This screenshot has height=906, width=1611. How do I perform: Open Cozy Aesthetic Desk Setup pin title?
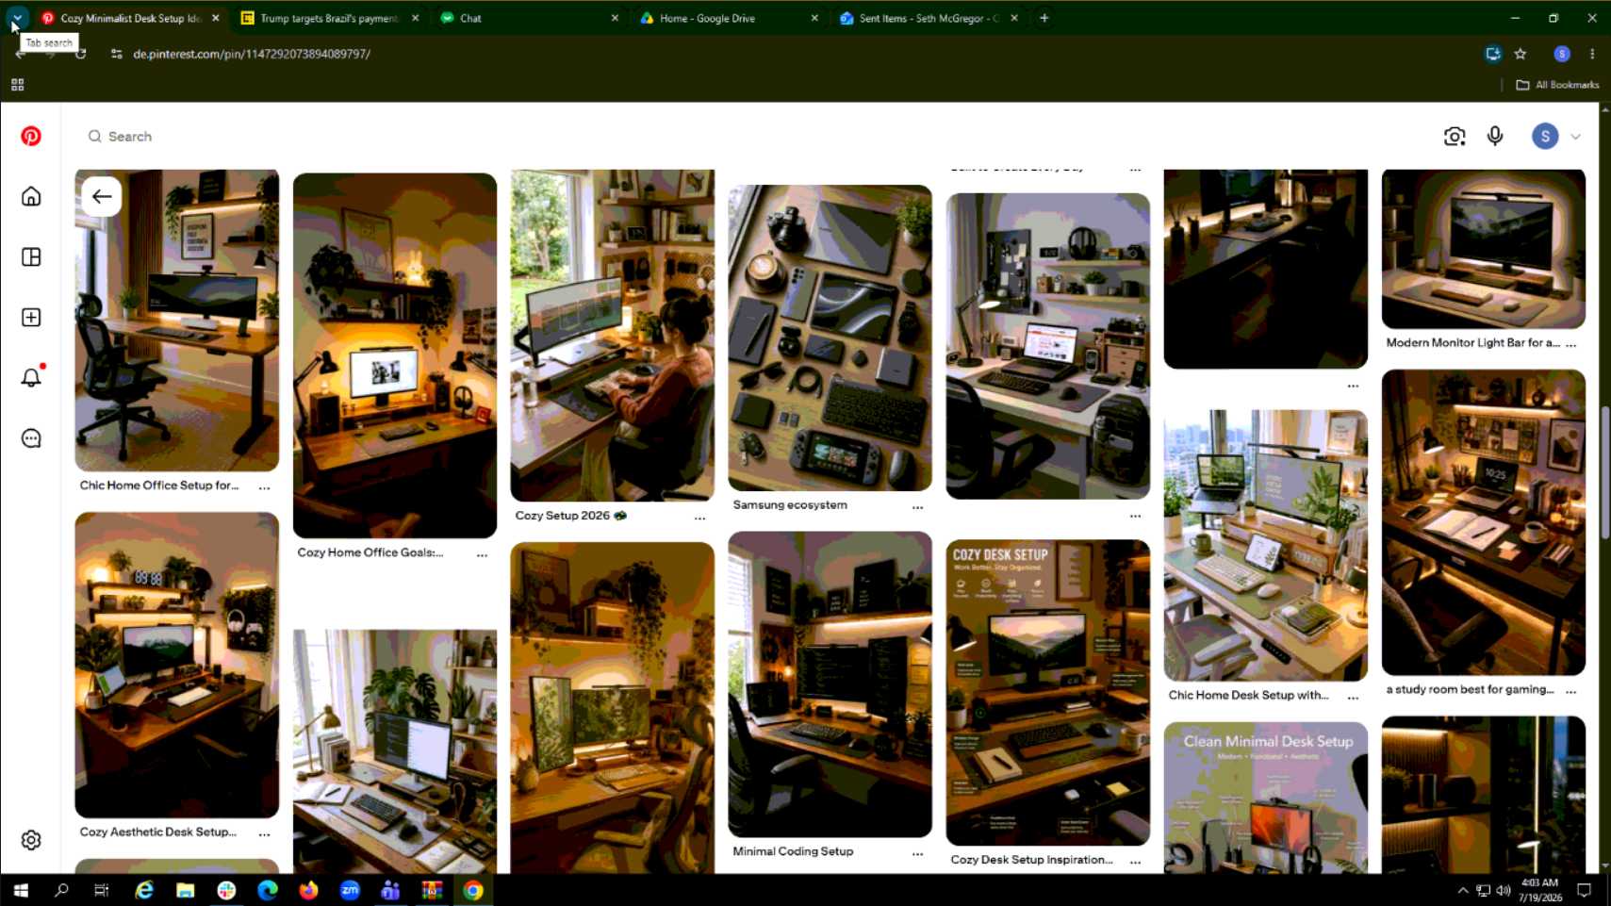(157, 832)
